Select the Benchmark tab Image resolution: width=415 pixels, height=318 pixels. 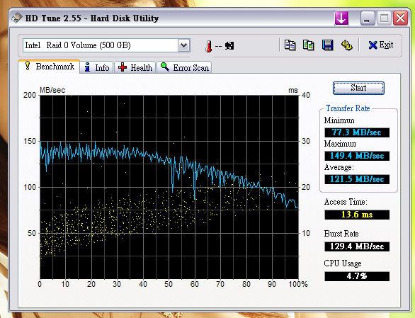click(49, 66)
